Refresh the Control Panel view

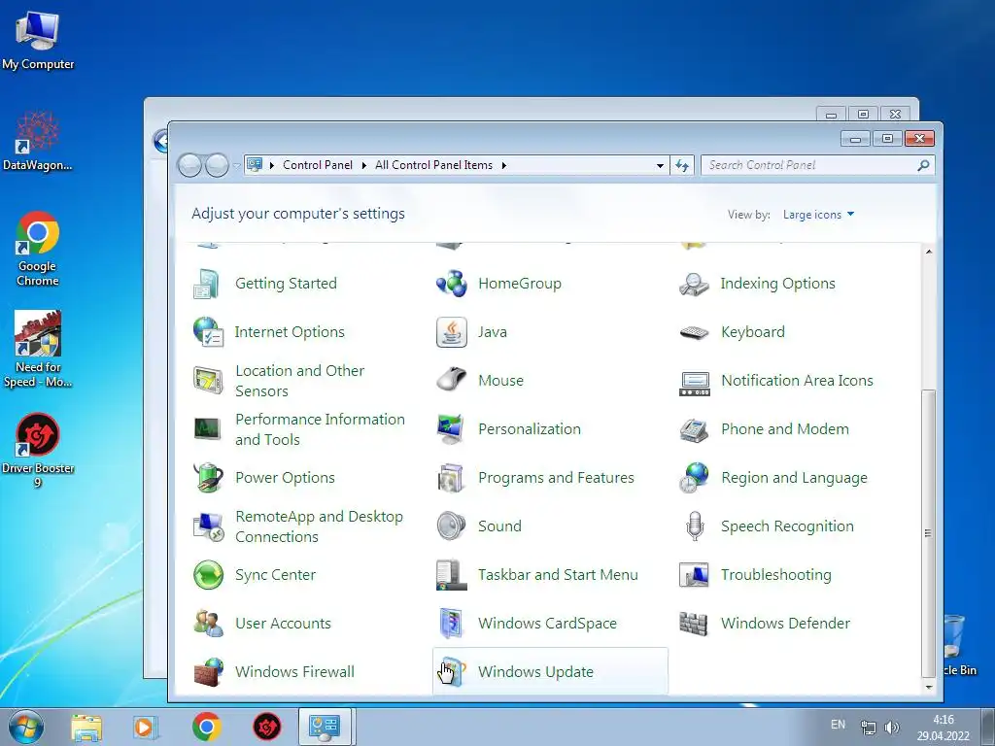[682, 165]
